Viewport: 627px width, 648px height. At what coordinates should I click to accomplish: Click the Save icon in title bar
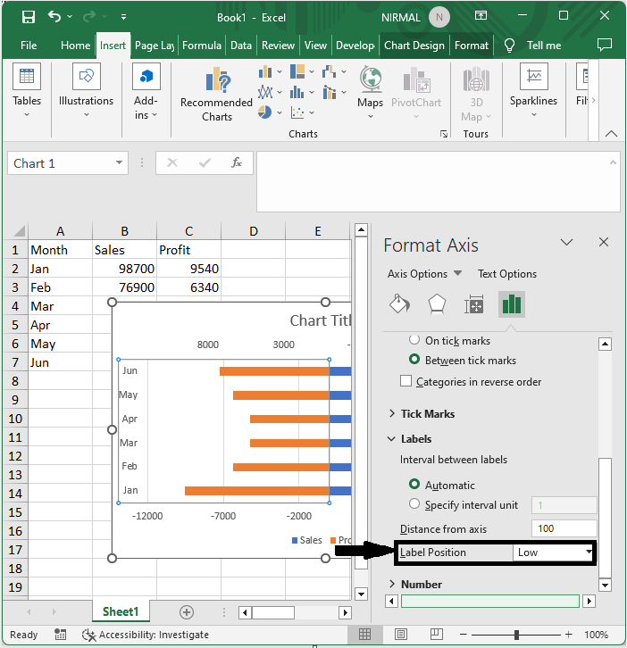tap(28, 16)
